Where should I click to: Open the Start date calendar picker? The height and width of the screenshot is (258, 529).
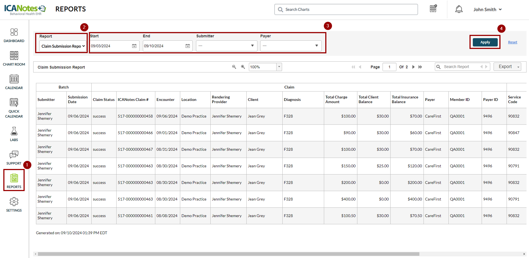(134, 46)
